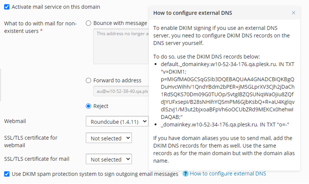Click the Activate mail service label text
The height and width of the screenshot is (184, 309).
56,7
